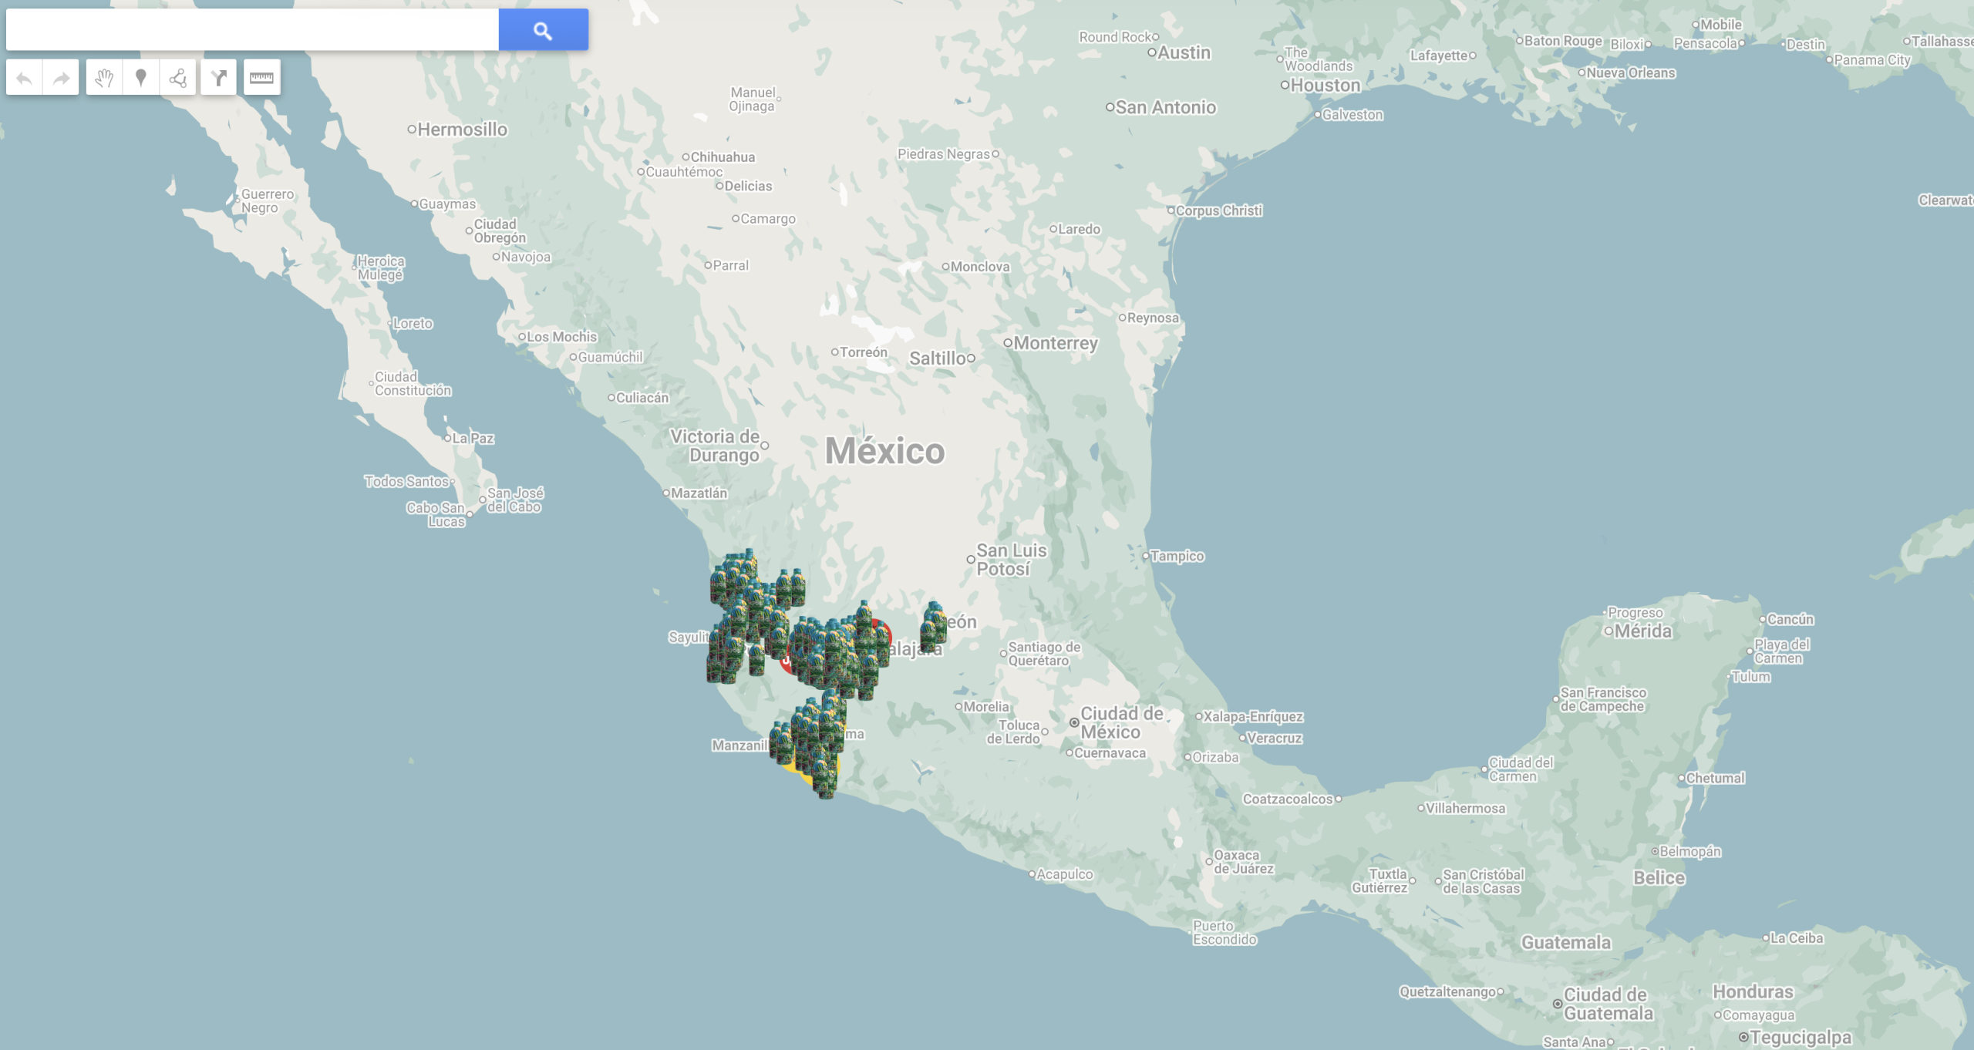Click the Oaxaca de Juárez label
The image size is (1974, 1050).
tap(1243, 862)
